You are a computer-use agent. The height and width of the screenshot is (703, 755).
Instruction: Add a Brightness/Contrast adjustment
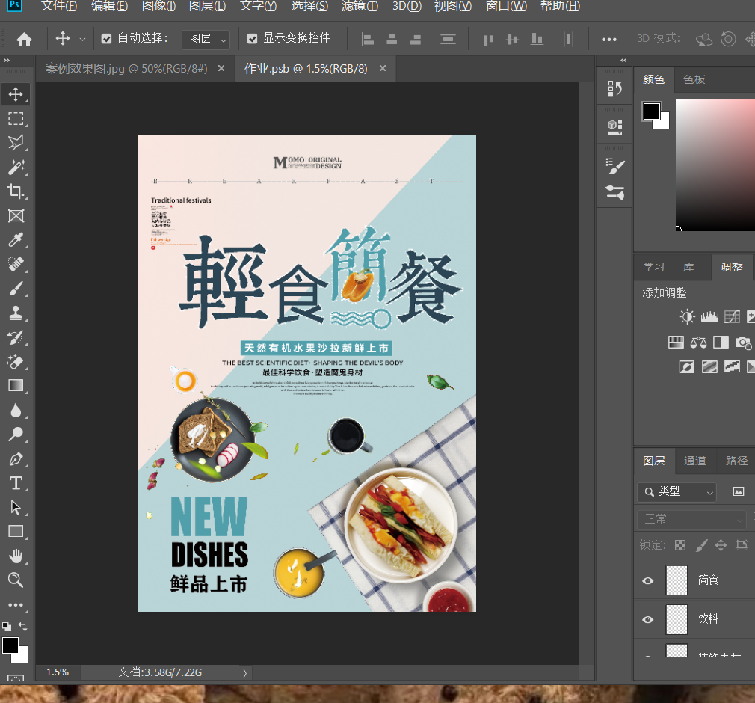pos(686,317)
